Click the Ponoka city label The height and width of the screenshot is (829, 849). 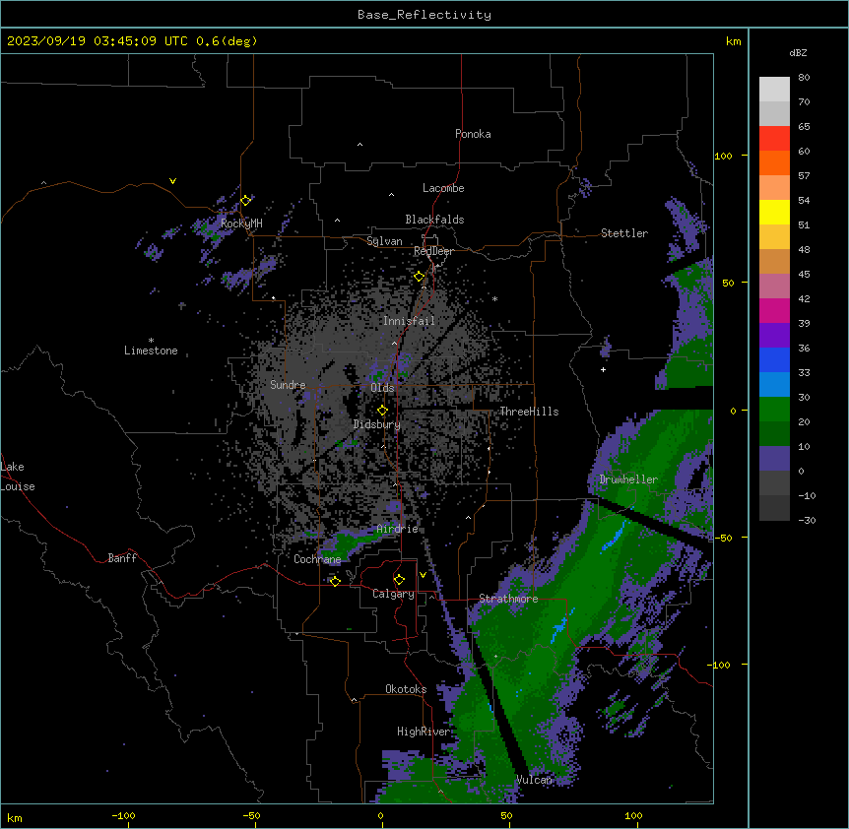click(473, 134)
